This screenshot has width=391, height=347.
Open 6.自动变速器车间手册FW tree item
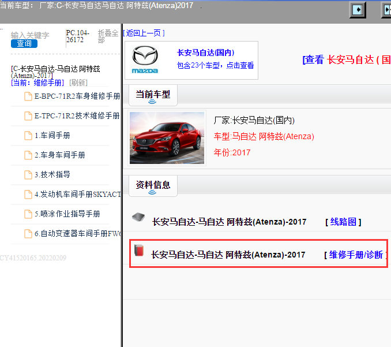78,234
